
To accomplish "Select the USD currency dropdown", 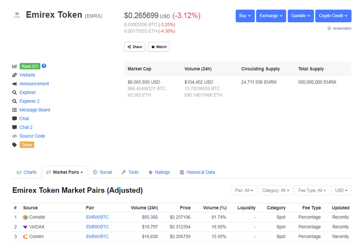I will [x=341, y=191].
